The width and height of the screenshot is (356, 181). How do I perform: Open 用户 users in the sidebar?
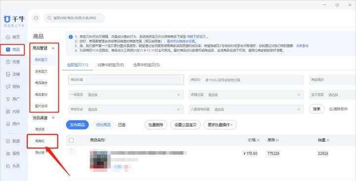[13, 124]
